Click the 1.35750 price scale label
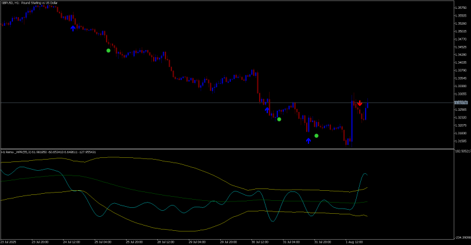The width and height of the screenshot is (471, 245). [x=460, y=8]
